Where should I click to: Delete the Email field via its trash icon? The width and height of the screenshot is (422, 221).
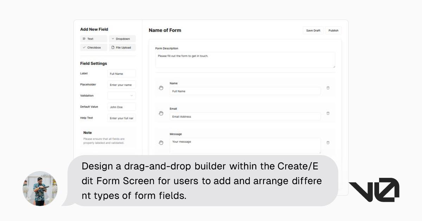[x=328, y=113]
